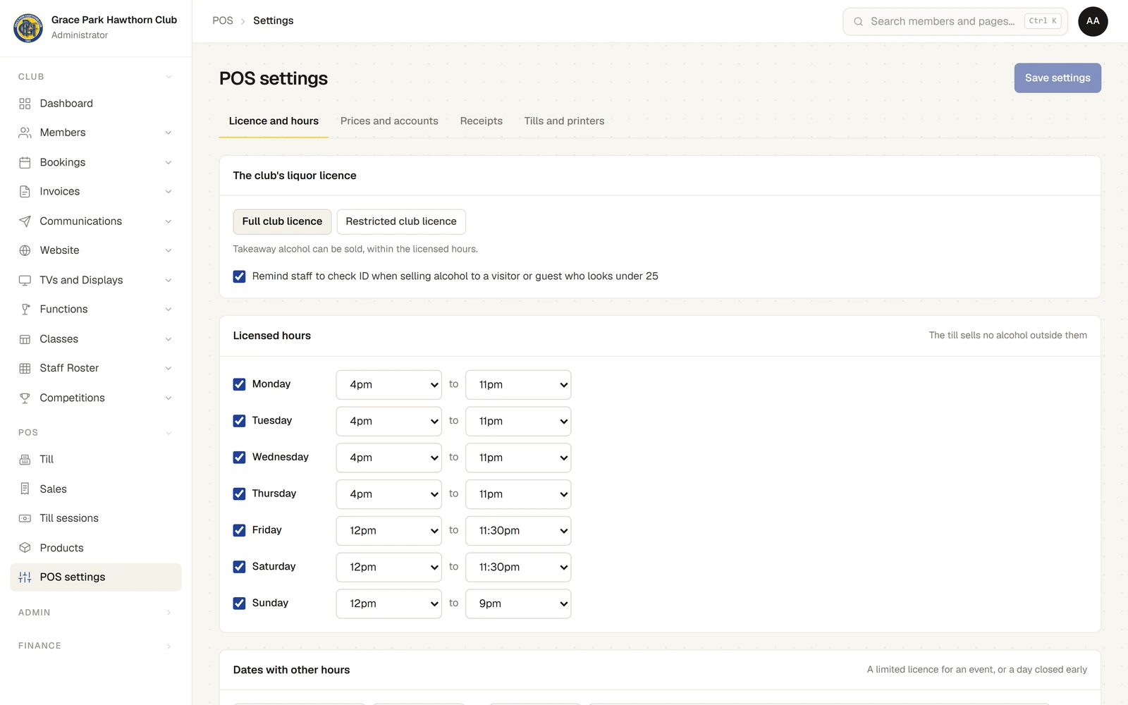Choose Restricted club licence option

pyautogui.click(x=401, y=221)
